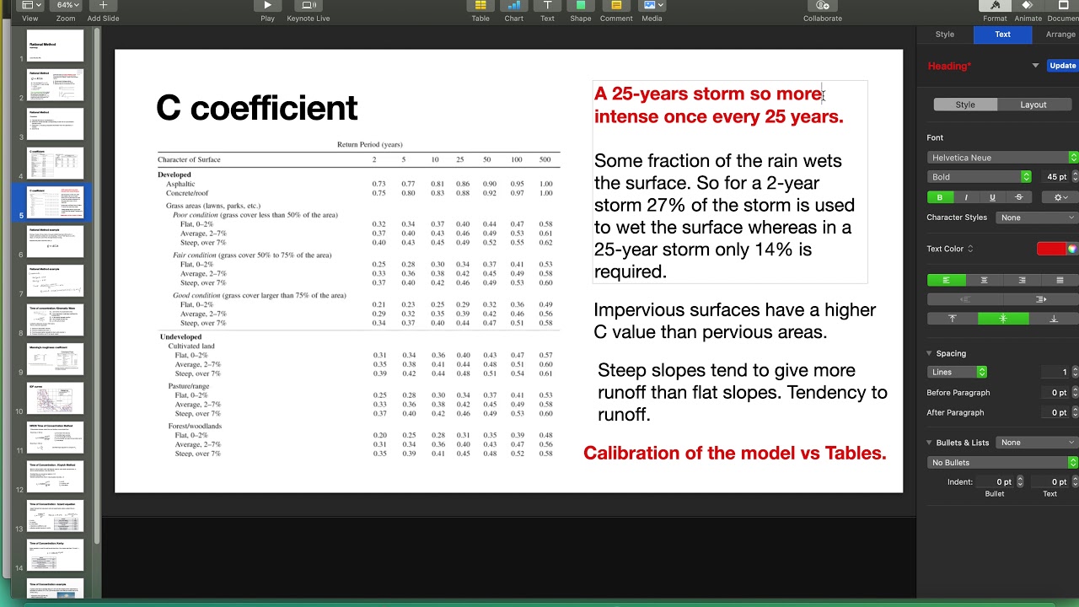Collapse the Spacing section
The height and width of the screenshot is (607, 1079).
[x=929, y=353]
